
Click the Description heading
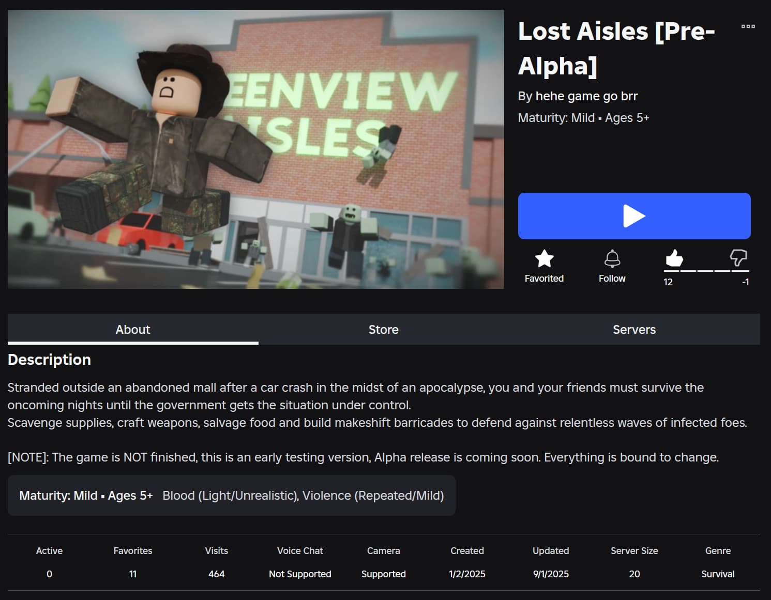(x=49, y=360)
